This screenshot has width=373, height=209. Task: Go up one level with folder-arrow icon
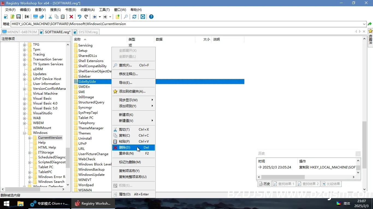[118, 17]
